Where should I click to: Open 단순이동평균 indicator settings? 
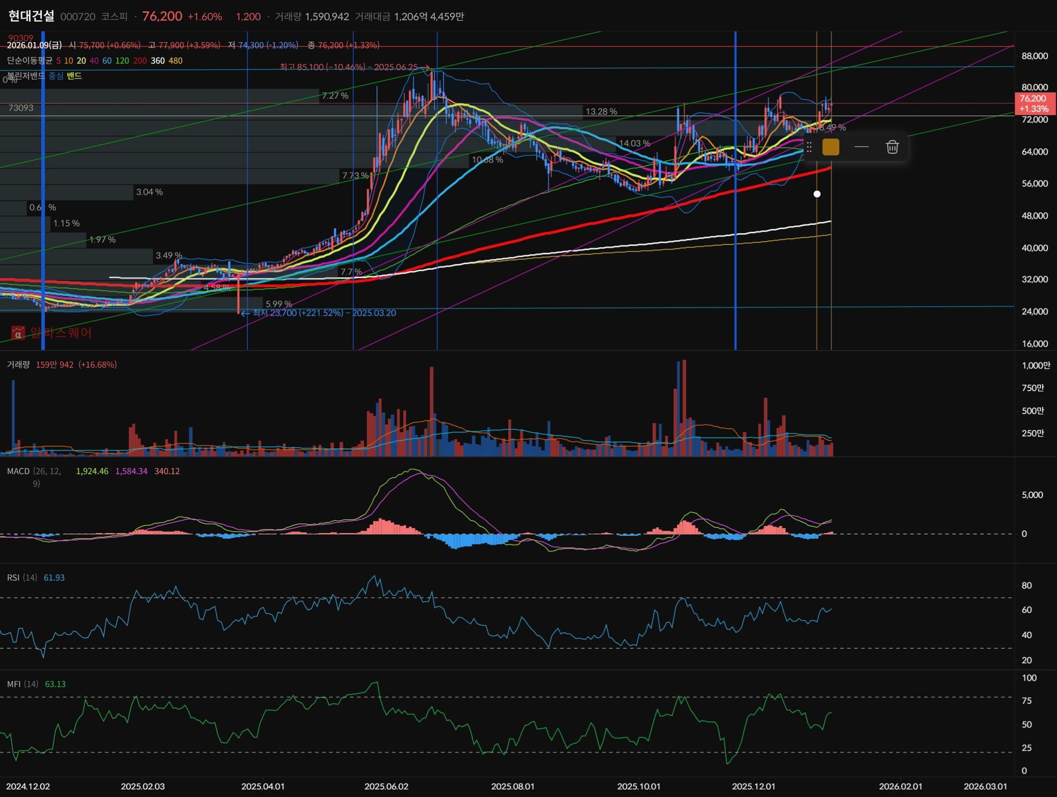tap(29, 61)
